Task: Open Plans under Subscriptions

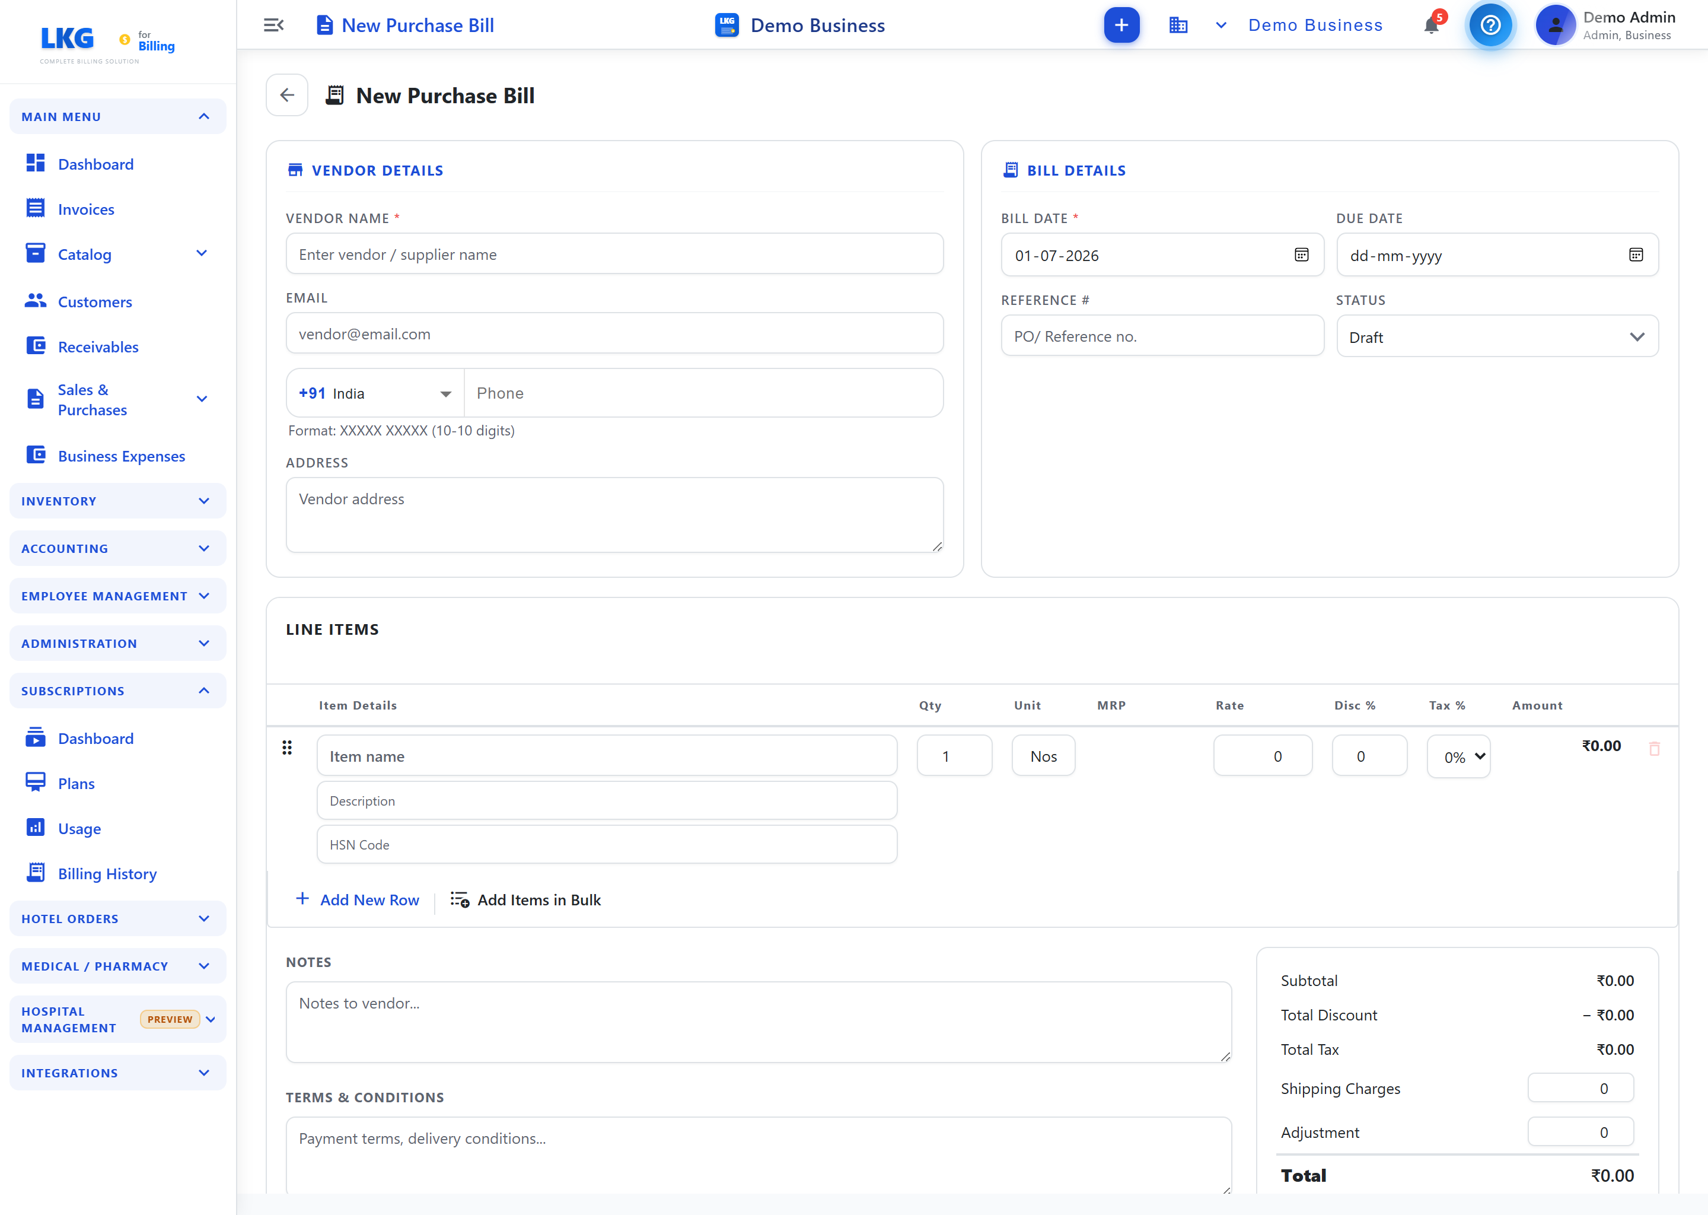Action: coord(77,784)
